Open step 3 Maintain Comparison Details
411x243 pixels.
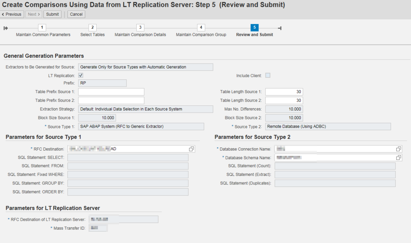[x=140, y=28]
